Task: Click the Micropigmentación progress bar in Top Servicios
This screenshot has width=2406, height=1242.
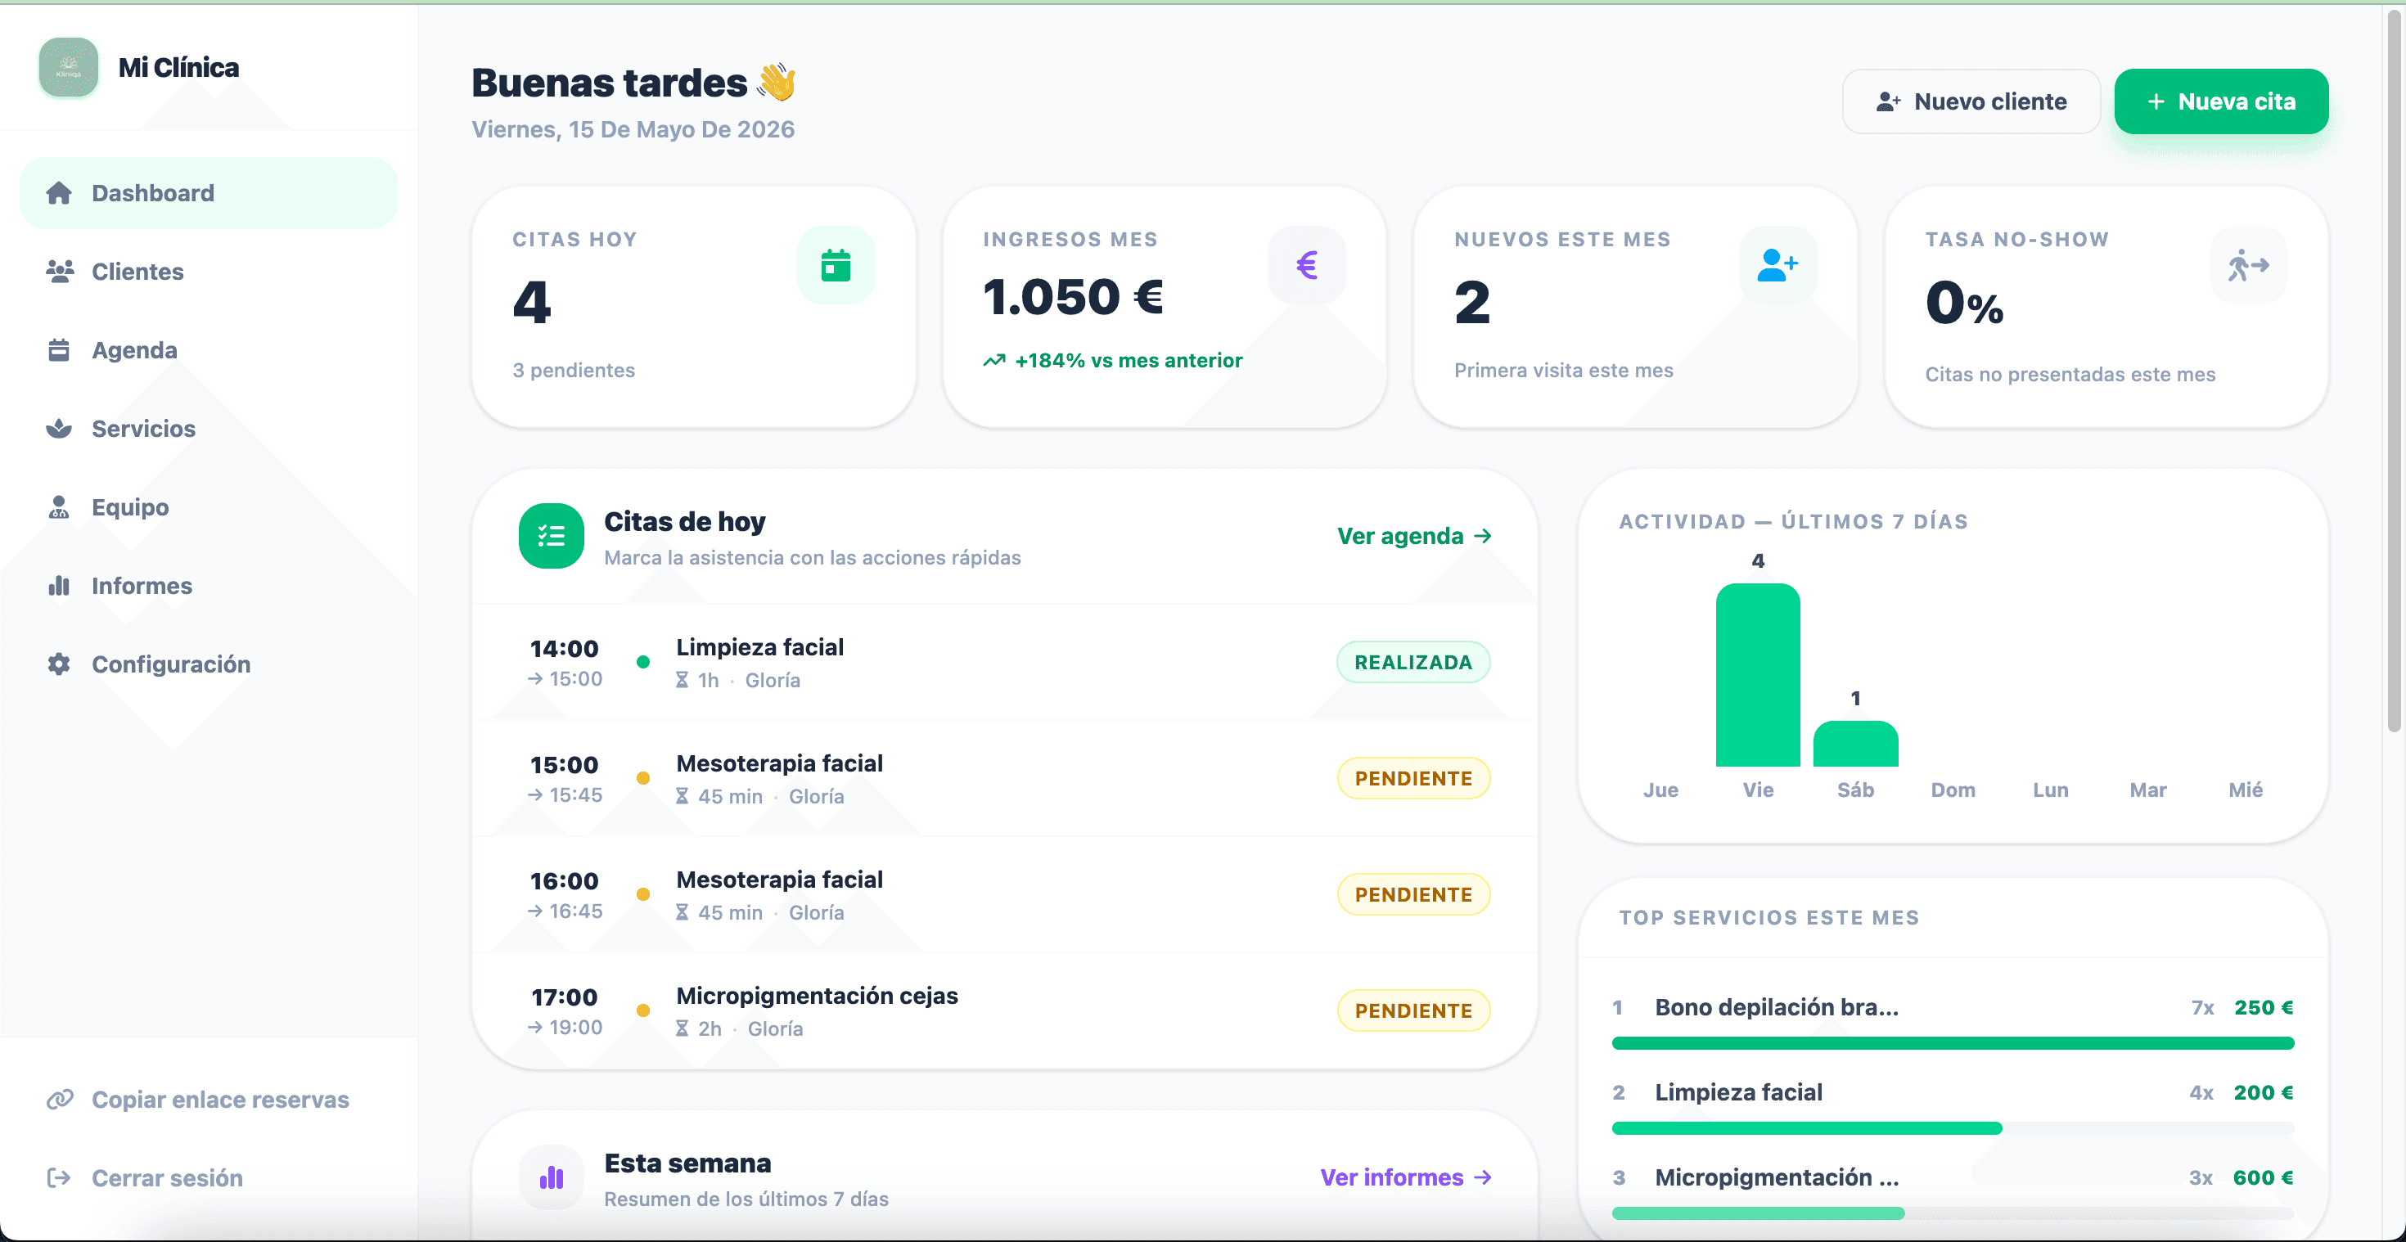Action: 1953,1213
